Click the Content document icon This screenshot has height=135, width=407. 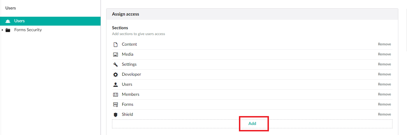tap(115, 45)
